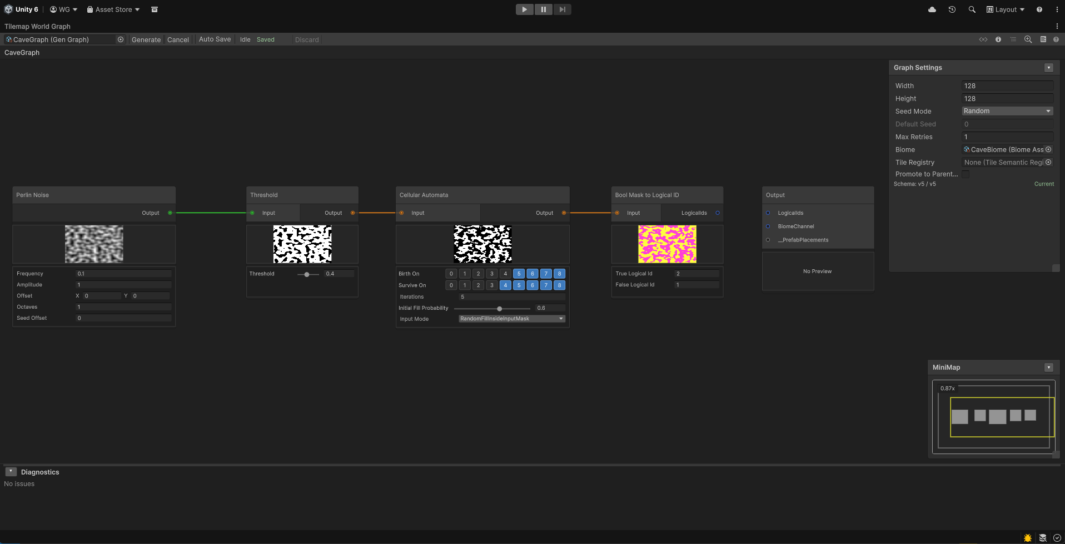This screenshot has height=544, width=1065.
Task: Click the Max Retries input field
Action: pos(1007,137)
